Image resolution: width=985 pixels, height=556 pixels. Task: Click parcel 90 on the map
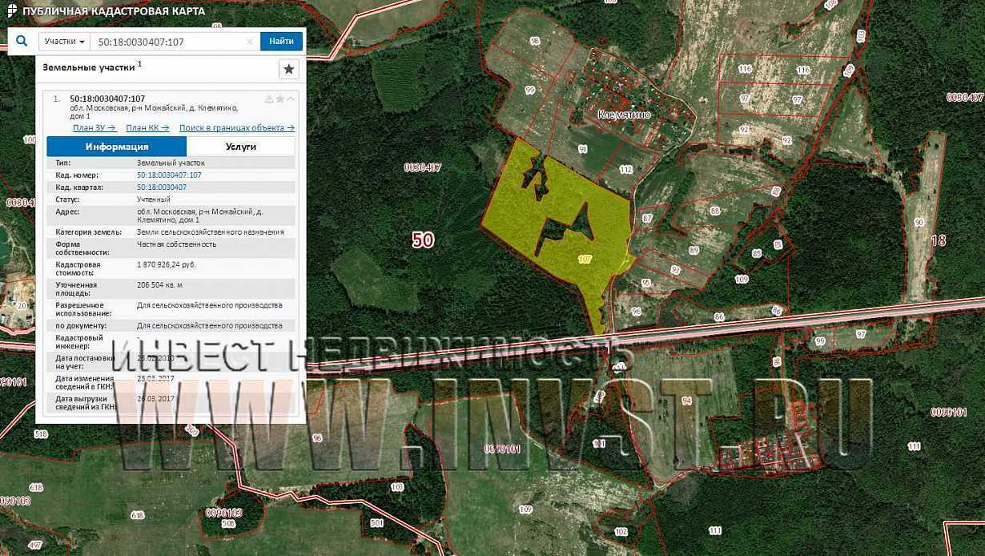918,222
